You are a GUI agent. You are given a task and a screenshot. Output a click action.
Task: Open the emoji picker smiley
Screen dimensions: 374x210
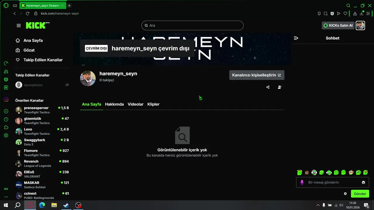[363, 182]
